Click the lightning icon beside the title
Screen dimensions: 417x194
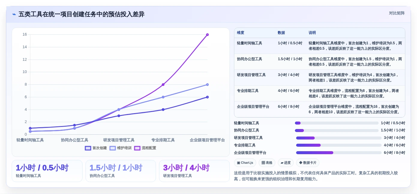tap(14, 14)
